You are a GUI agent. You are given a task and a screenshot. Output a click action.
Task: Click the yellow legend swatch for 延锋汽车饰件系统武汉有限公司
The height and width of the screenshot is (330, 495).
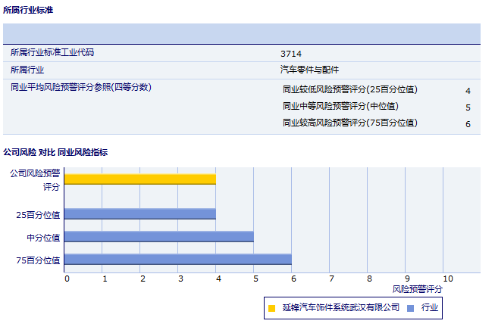click(x=271, y=308)
